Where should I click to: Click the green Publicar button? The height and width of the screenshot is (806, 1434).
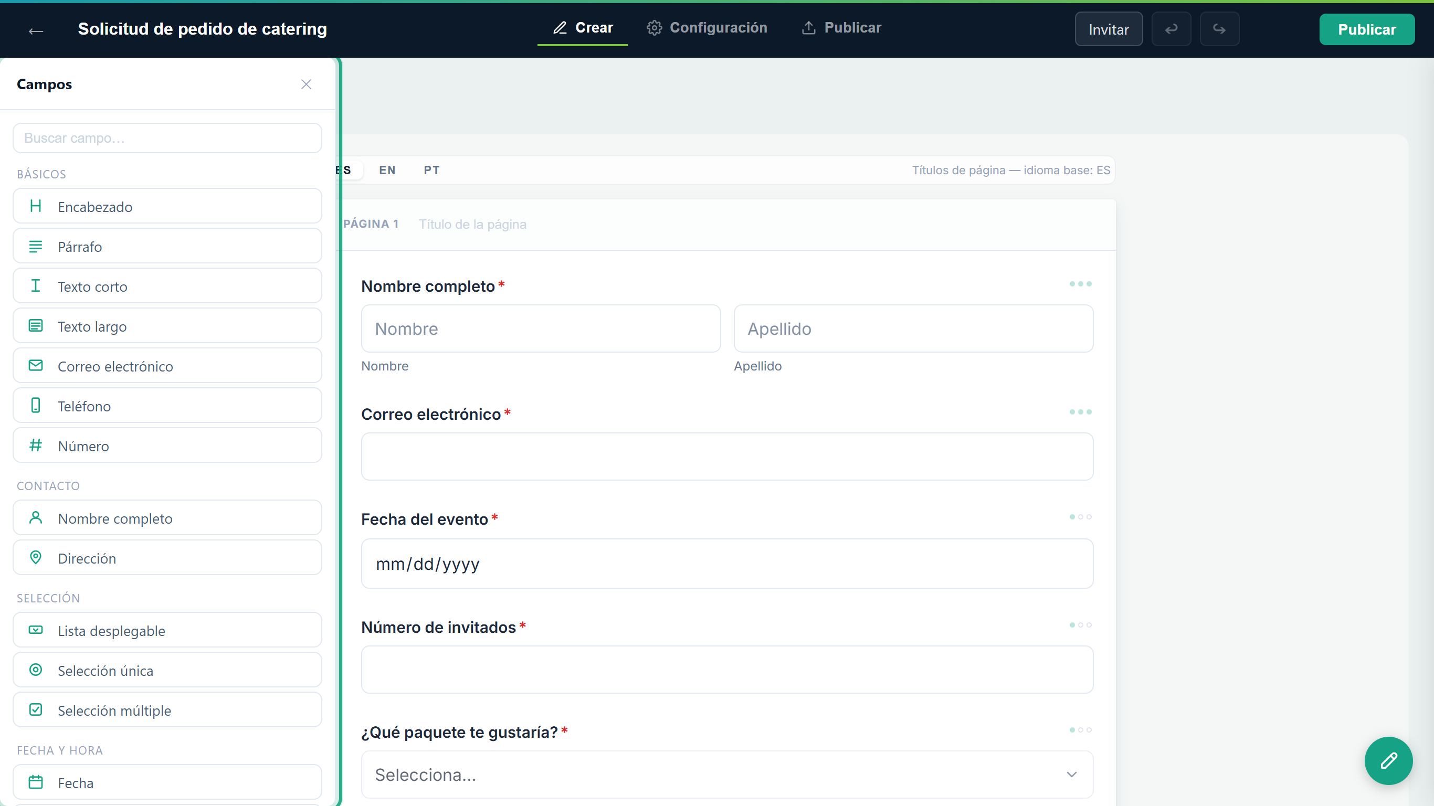click(1367, 29)
